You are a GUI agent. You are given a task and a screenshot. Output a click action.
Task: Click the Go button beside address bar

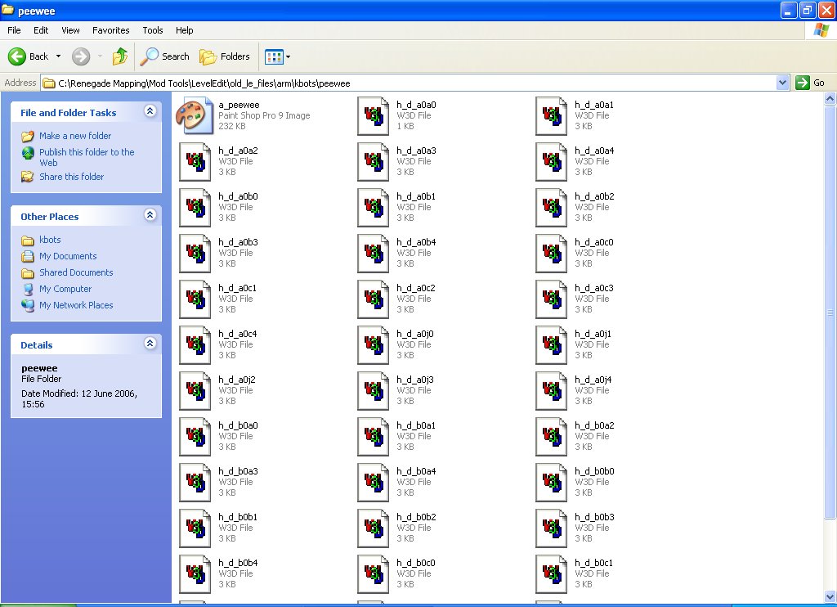[811, 83]
